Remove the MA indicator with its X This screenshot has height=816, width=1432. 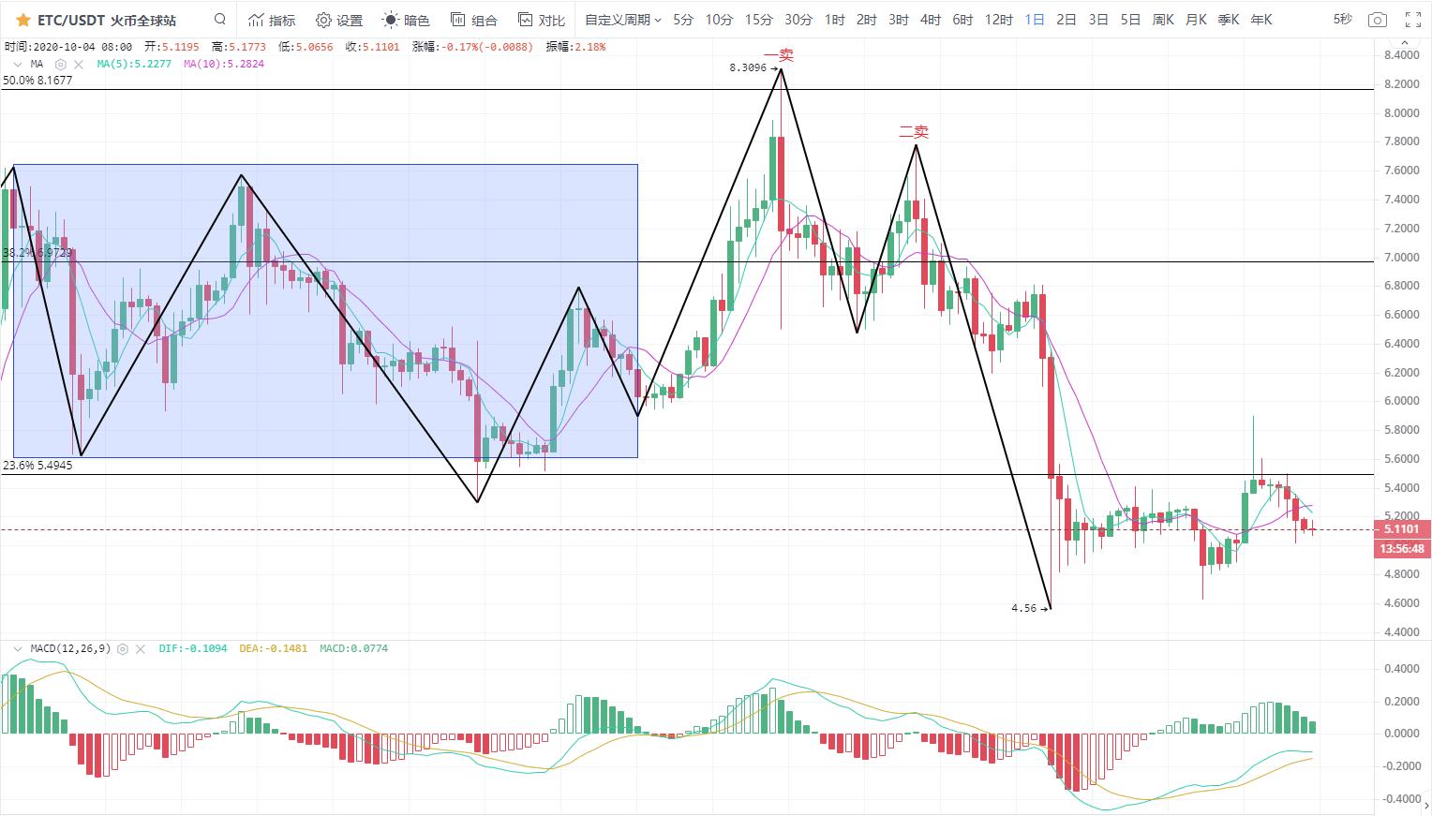[79, 64]
